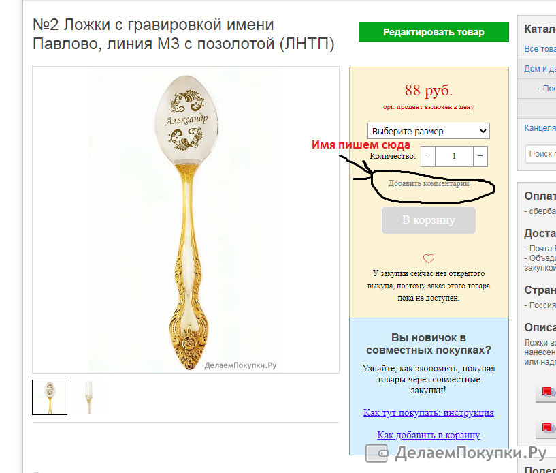Select the spoon thumbnail image
The width and height of the screenshot is (556, 473).
50,397
